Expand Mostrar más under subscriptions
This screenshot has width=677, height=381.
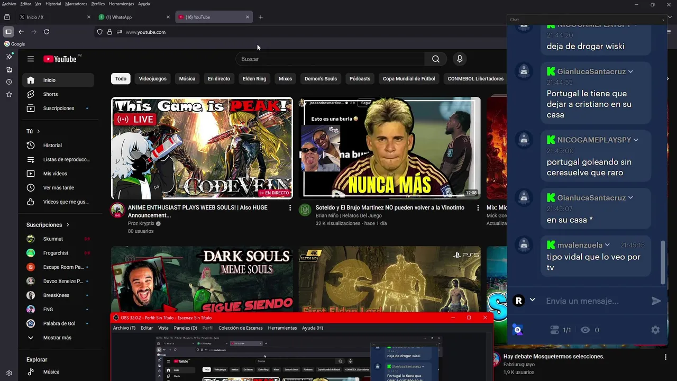click(x=58, y=338)
